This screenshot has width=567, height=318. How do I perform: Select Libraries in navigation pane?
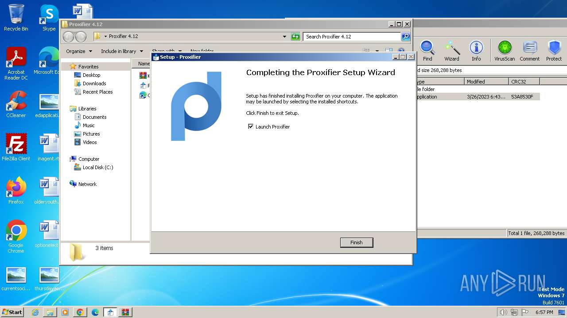(87, 109)
